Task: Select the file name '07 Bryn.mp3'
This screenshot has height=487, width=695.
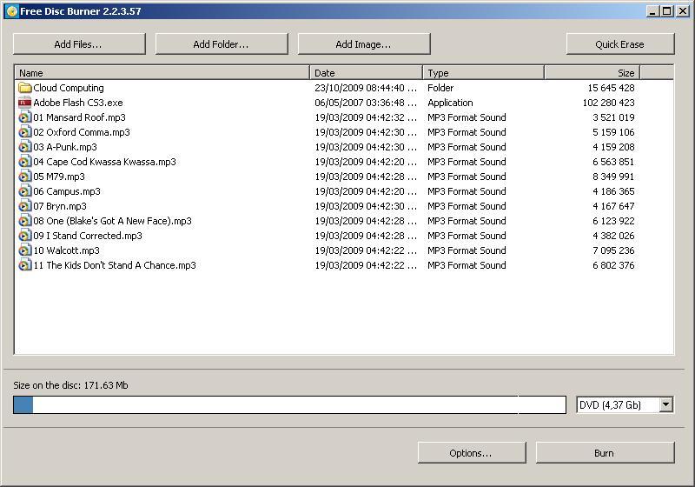Action: (60, 206)
